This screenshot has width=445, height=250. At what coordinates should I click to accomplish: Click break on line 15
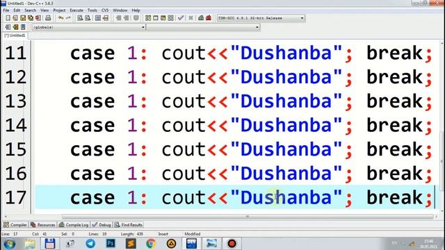395,149
